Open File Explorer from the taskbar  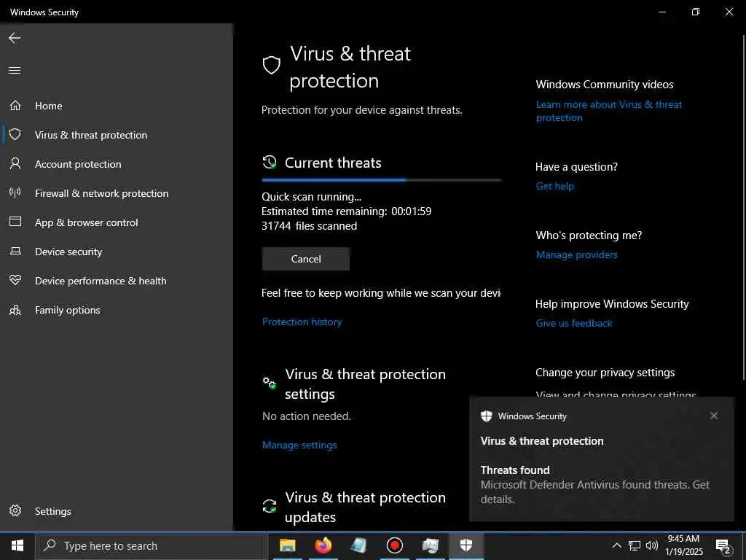pos(287,545)
